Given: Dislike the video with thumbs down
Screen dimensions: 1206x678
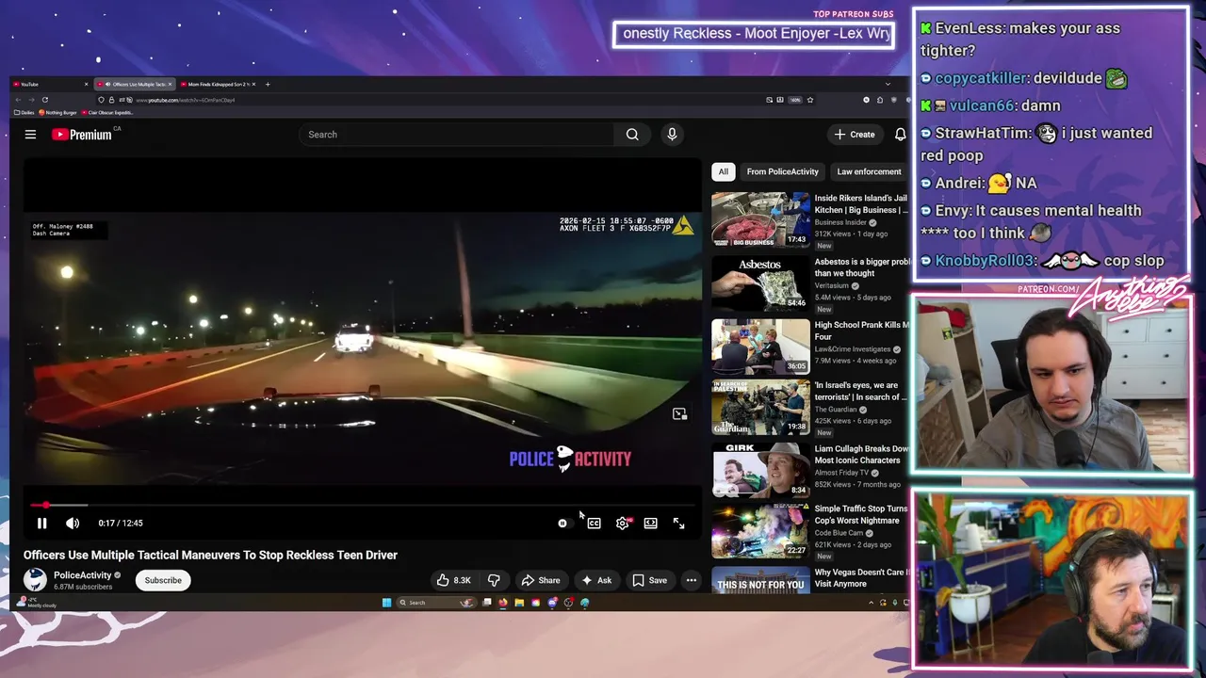Looking at the screenshot, I should (x=494, y=580).
